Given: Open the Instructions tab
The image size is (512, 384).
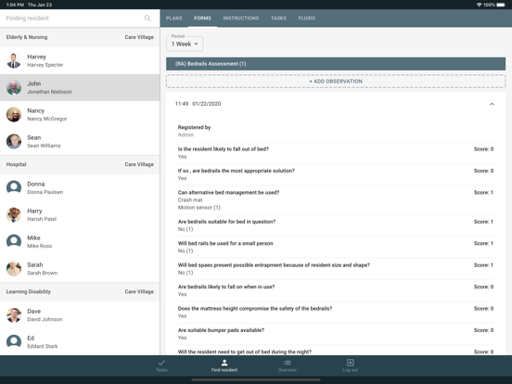Looking at the screenshot, I should click(241, 19).
